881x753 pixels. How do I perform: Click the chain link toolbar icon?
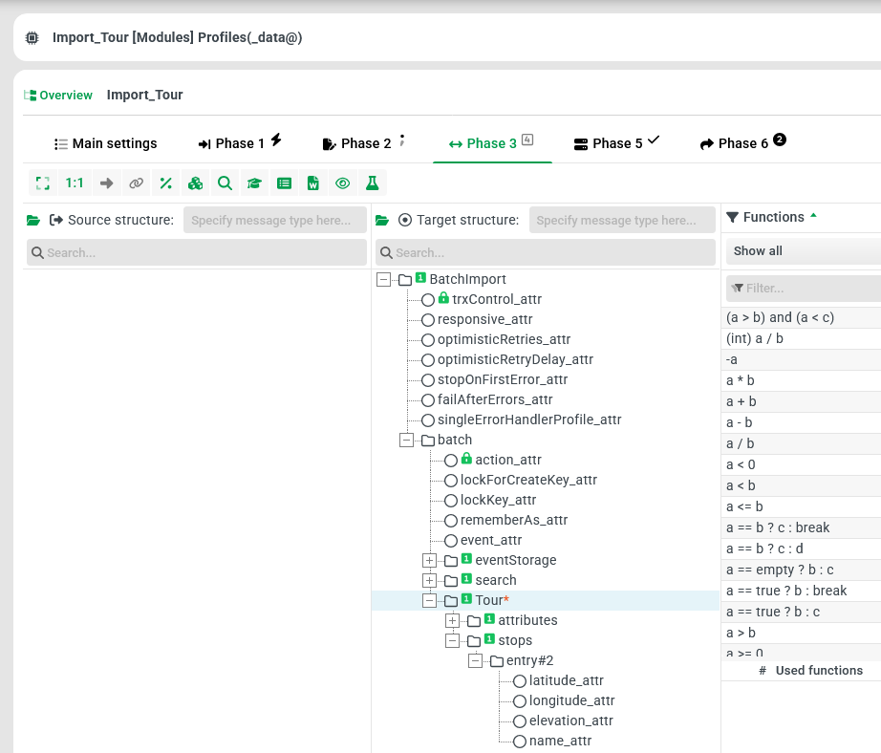click(x=137, y=183)
